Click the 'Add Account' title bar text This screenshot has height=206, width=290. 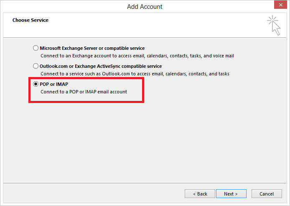click(x=145, y=6)
